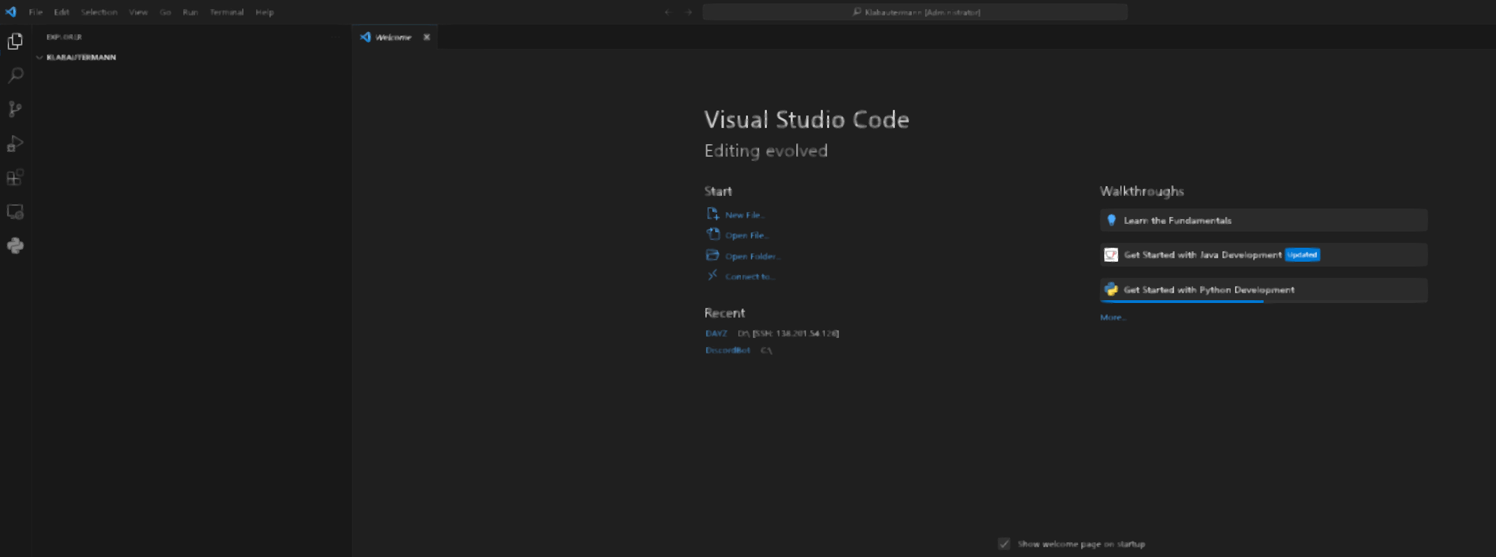Screen dimensions: 1496x557
Task: Click the Connect to... link
Action: 750,276
